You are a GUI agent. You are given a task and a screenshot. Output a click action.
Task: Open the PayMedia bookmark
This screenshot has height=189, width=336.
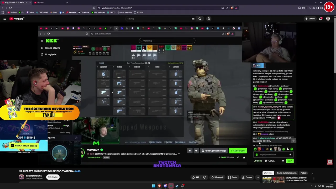coord(71,12)
